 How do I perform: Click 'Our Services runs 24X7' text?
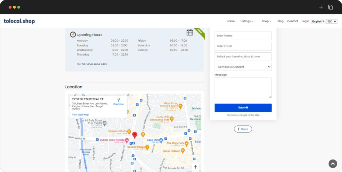tap(92, 64)
